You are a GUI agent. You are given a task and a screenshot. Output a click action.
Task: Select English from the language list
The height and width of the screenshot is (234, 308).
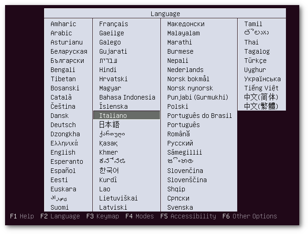[x=63, y=152]
